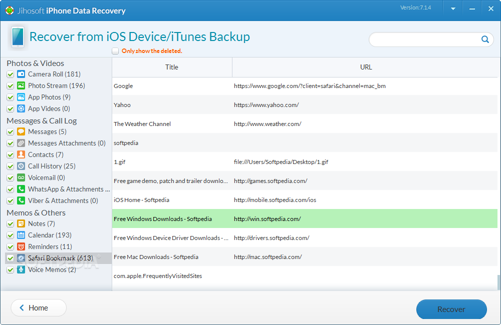
Task: Select Calendar (193) category
Action: (x=50, y=235)
